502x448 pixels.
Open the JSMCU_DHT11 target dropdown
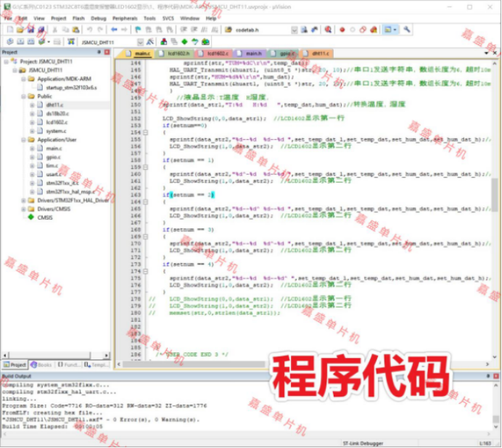[140, 42]
